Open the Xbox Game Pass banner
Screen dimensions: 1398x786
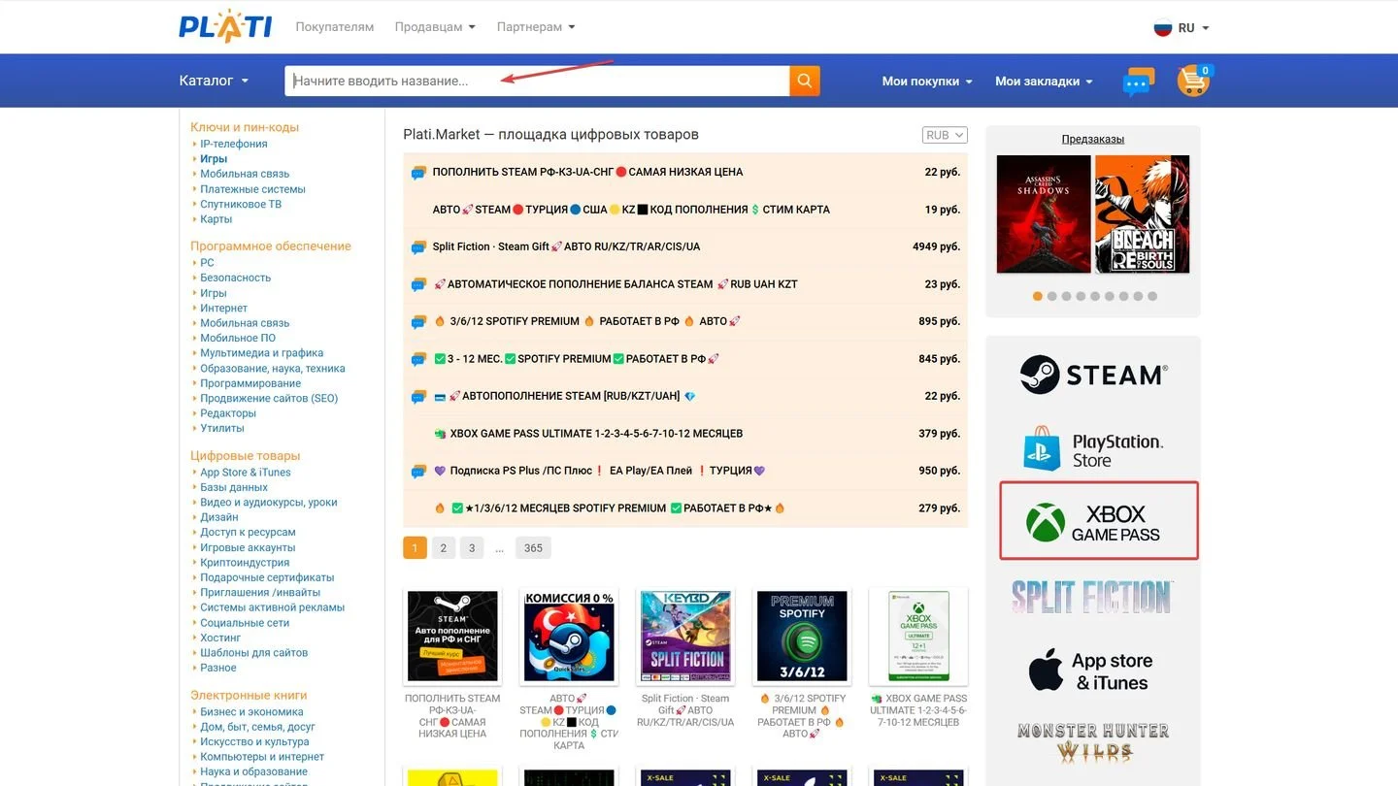click(1099, 521)
